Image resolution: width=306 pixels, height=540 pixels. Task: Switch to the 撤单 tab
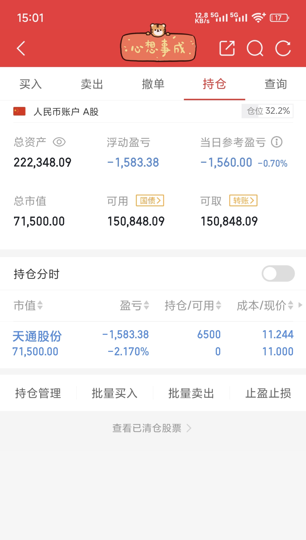(153, 84)
